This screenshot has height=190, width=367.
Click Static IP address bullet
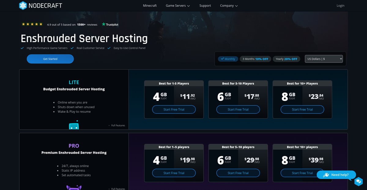(73, 170)
